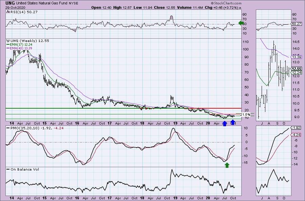This screenshot has height=201, width=305.
Task: Click the 'UNG (Weekly) 12.55' price legend
Action: [x=29, y=41]
